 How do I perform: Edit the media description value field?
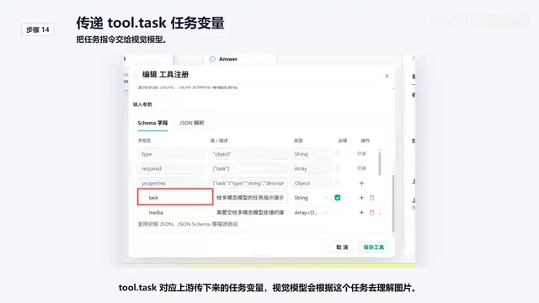[x=250, y=213]
